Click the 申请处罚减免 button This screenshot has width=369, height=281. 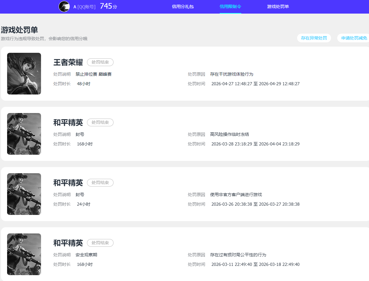click(354, 38)
